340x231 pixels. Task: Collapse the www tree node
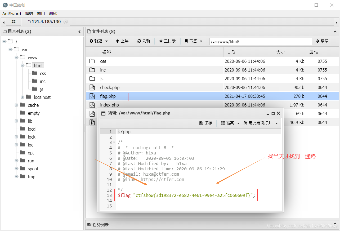point(16,57)
